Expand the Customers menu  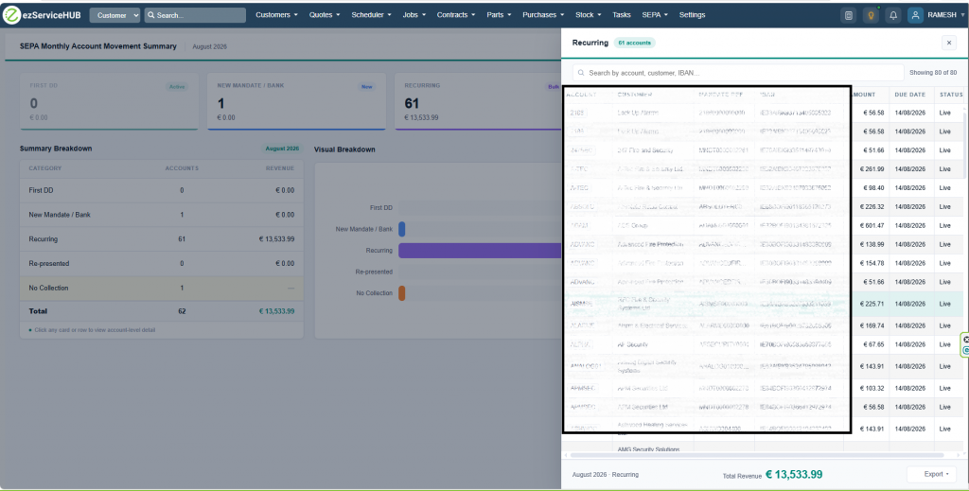(276, 15)
